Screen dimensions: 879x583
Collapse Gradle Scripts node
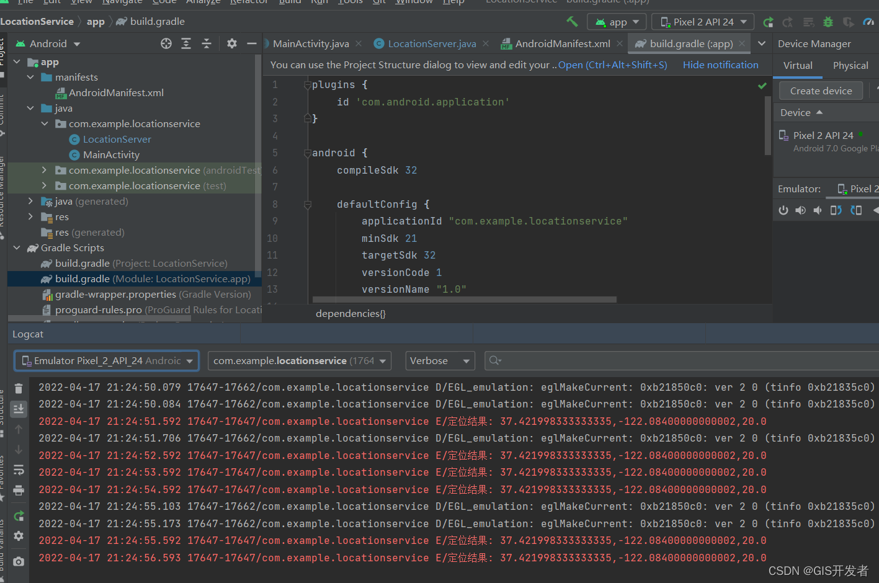pyautogui.click(x=17, y=247)
